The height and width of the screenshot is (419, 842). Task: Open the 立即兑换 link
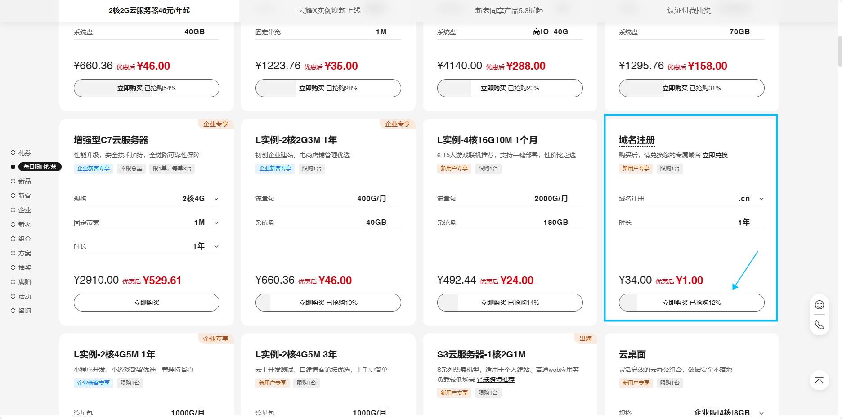[x=715, y=155]
